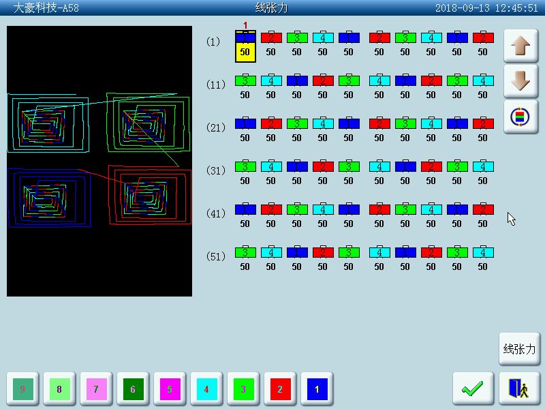Click the first spool icon in row (21)
This screenshot has height=409, width=545.
245,123
